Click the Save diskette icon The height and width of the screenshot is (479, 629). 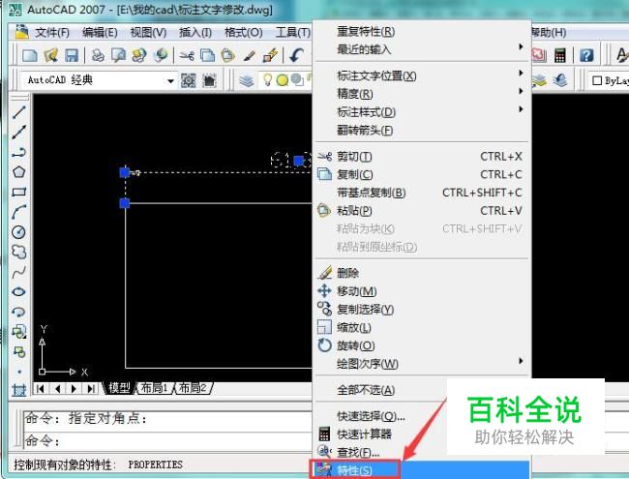pos(72,55)
